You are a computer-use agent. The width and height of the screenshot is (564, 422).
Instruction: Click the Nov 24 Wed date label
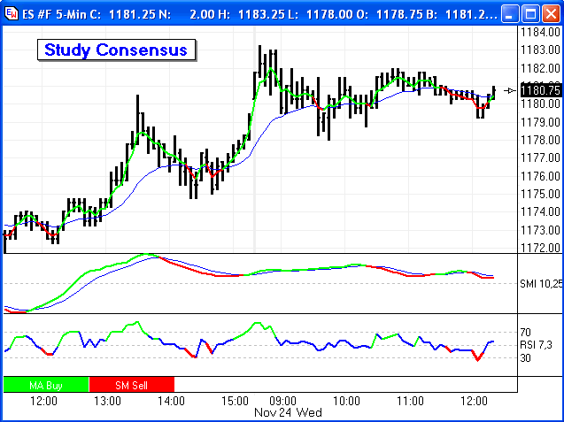click(288, 412)
